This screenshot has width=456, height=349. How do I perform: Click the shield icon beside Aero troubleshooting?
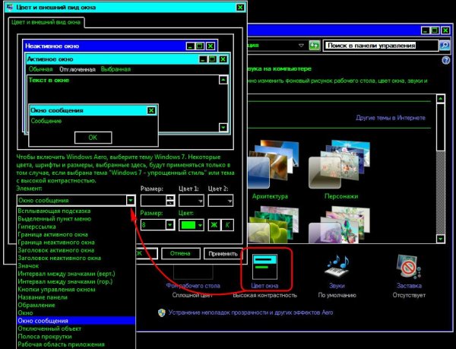pyautogui.click(x=162, y=313)
